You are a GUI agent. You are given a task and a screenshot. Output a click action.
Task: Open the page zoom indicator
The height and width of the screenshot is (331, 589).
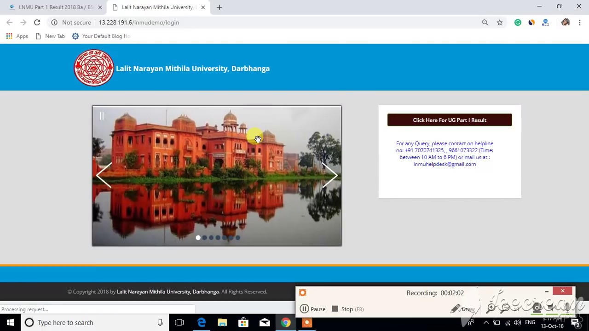click(485, 23)
